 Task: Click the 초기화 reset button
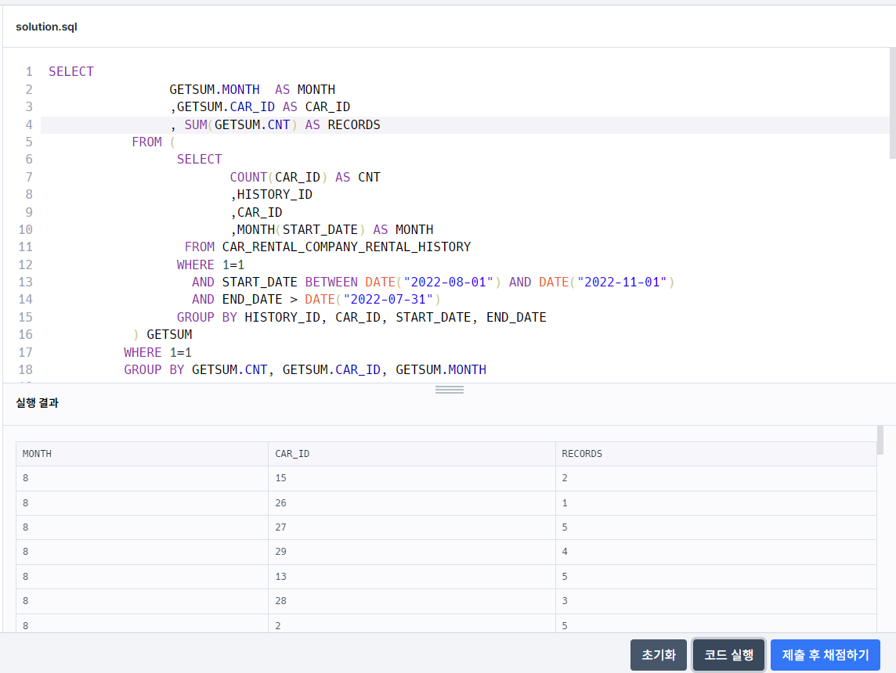pyautogui.click(x=658, y=655)
